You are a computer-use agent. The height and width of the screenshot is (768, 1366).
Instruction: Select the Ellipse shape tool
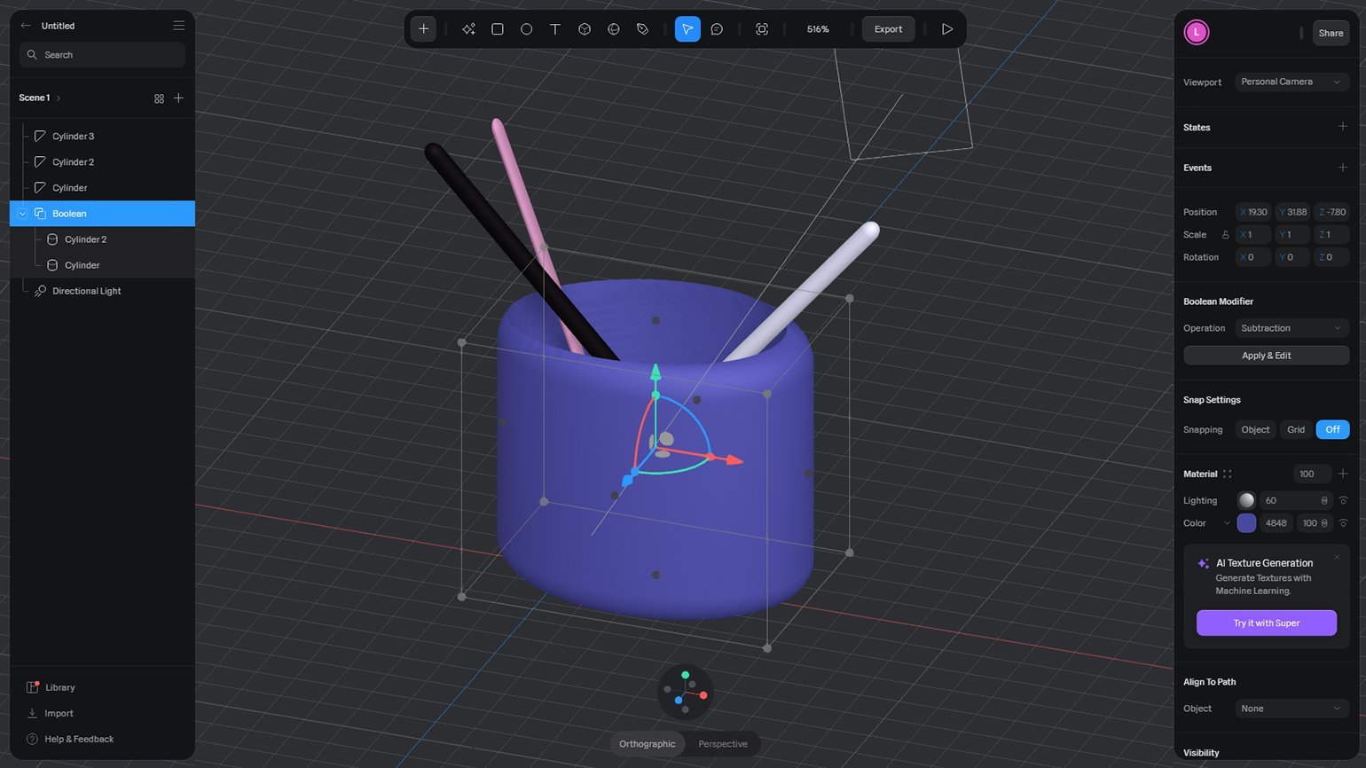526,29
